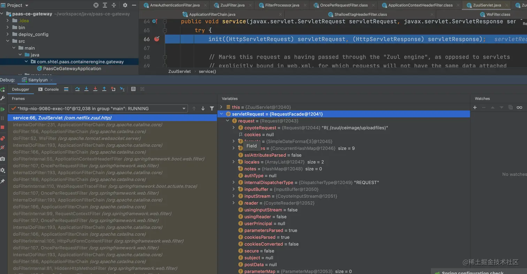527x274 pixels.
Task: Select frame doFilterInternal:110, WebRequestTraceFilter
Action: tap(112, 186)
